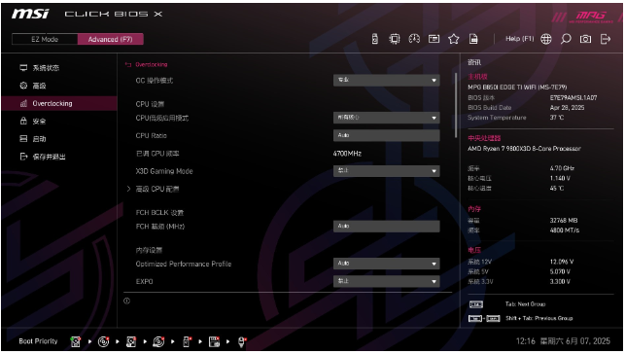The width and height of the screenshot is (625, 354).
Task: Click the Overclocking breadcrumb label
Action: tap(152, 64)
